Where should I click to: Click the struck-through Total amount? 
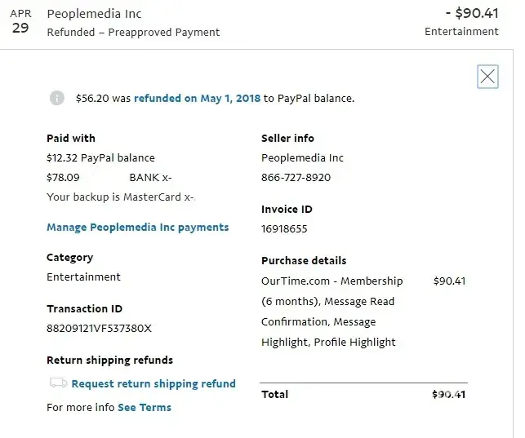click(x=448, y=395)
